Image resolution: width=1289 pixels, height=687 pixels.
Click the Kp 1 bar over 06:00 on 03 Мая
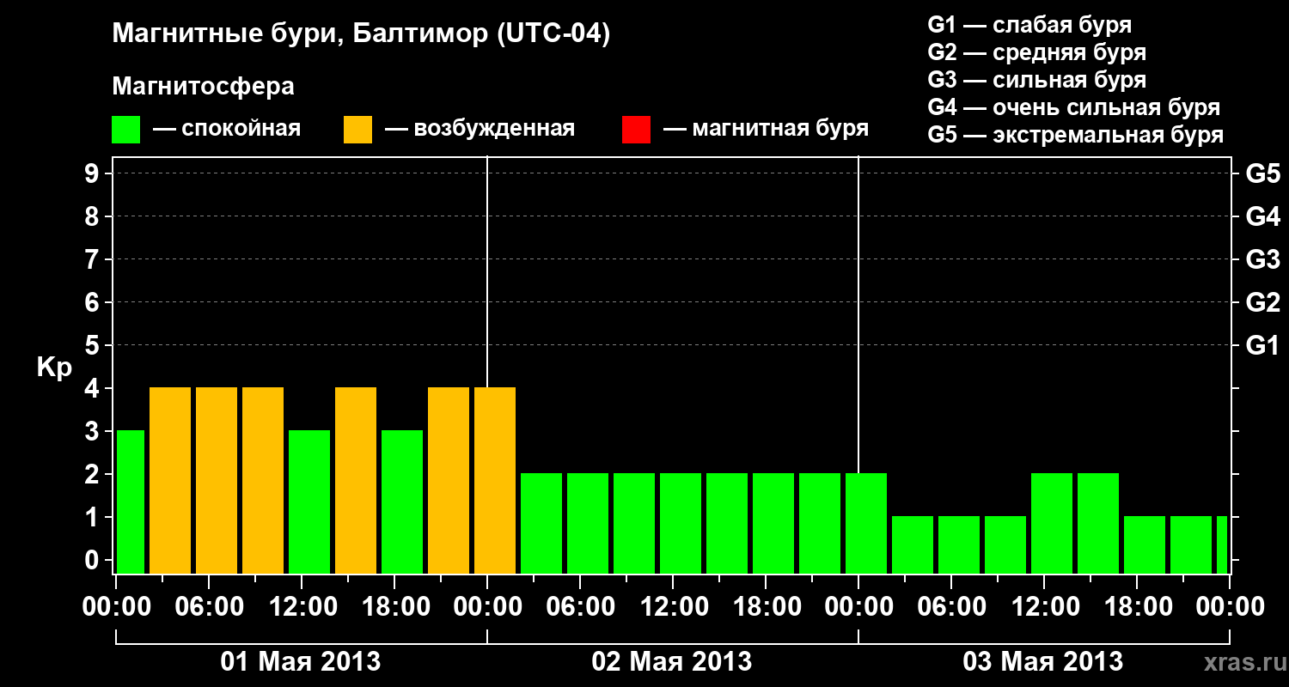point(959,544)
